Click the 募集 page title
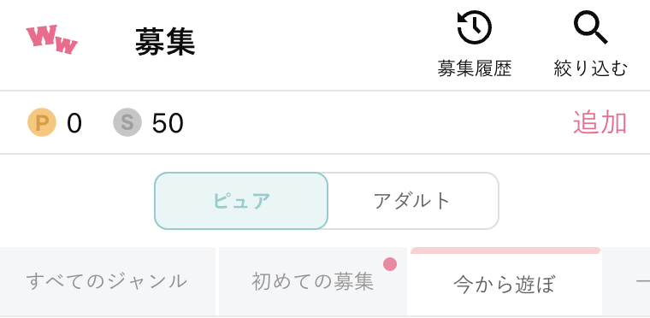The width and height of the screenshot is (650, 318). point(165,42)
